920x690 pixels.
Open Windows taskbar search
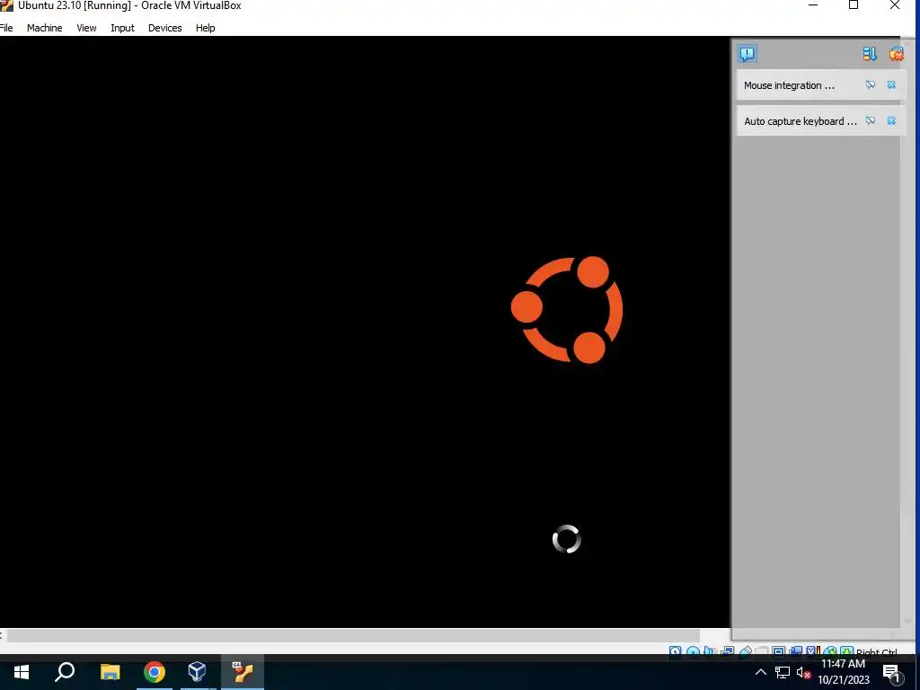[x=65, y=672]
